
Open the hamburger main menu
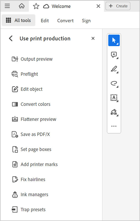pyautogui.click(x=7, y=6)
